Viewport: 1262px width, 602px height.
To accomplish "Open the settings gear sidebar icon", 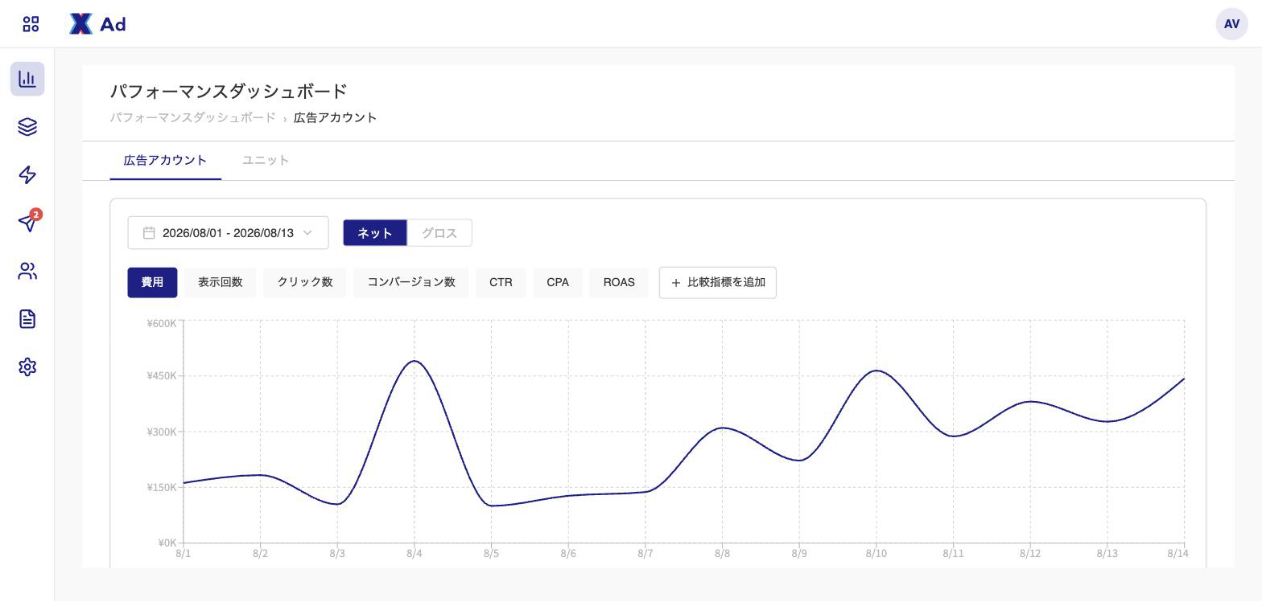I will click(27, 367).
